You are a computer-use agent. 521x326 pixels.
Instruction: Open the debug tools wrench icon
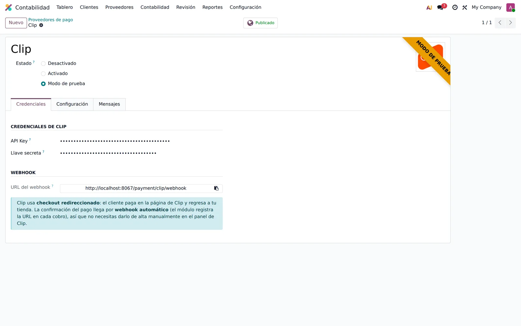465,7
